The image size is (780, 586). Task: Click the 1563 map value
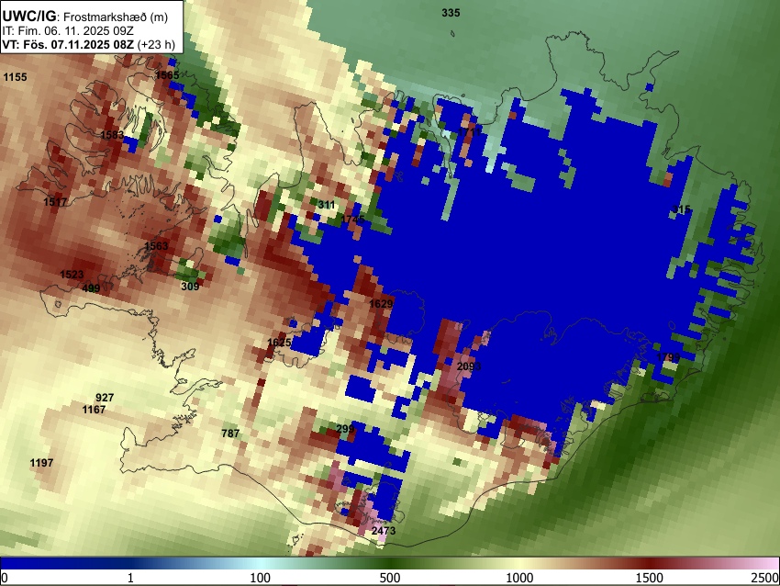(156, 245)
